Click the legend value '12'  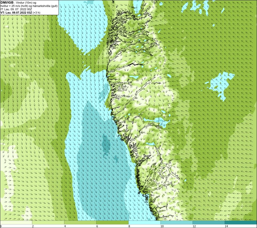[194, 226]
